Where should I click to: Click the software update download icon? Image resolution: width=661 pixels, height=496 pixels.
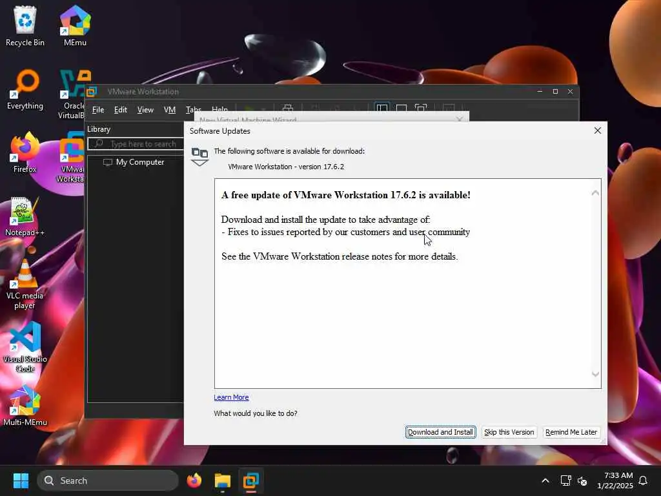200,157
